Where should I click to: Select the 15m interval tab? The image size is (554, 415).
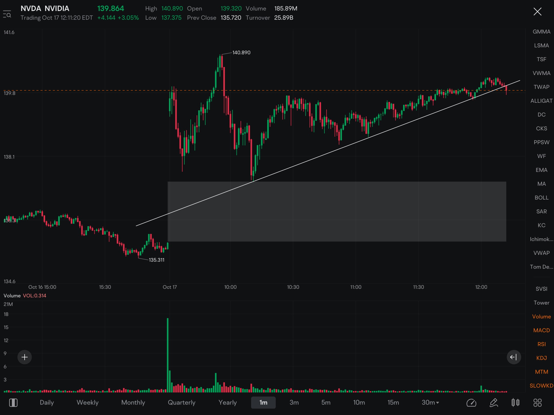point(393,403)
